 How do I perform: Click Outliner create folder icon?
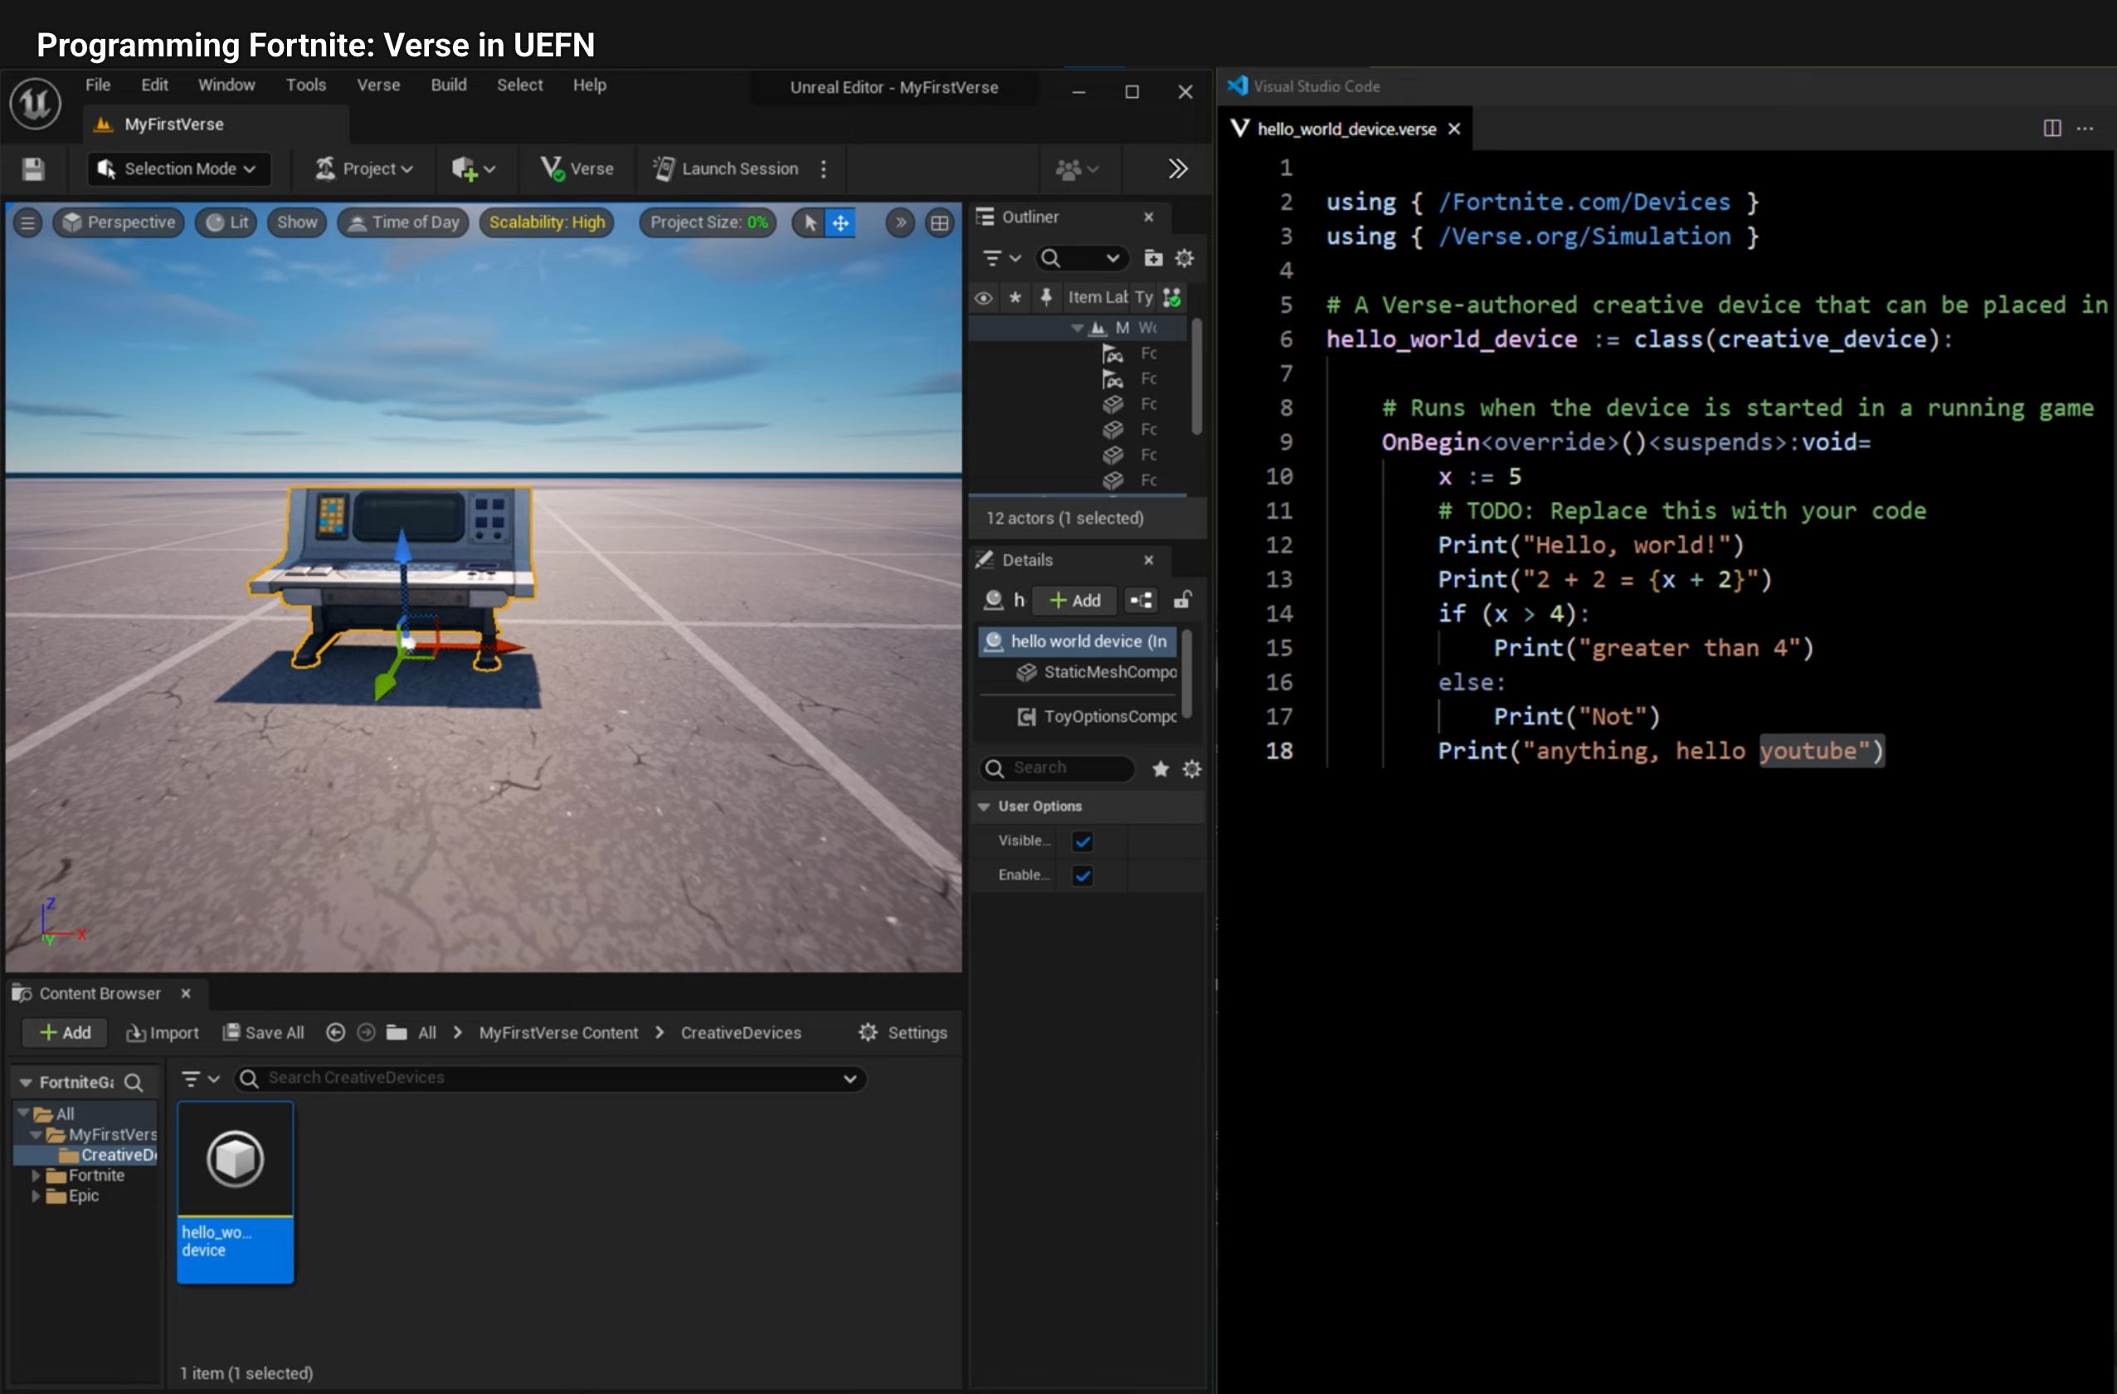[1153, 258]
